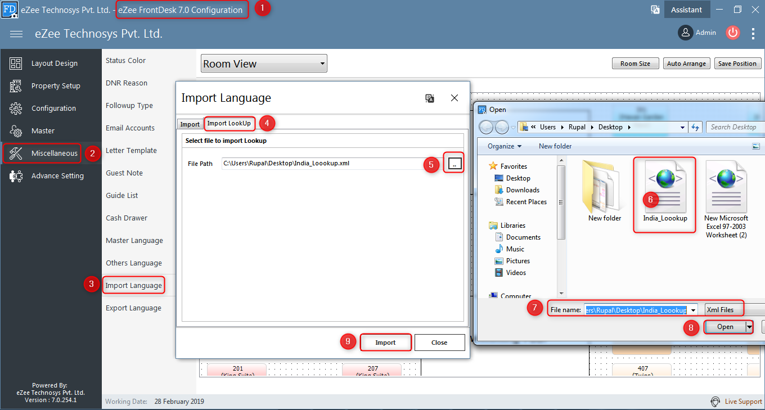The image size is (765, 410).
Task: Switch to the Import tab
Action: click(190, 124)
